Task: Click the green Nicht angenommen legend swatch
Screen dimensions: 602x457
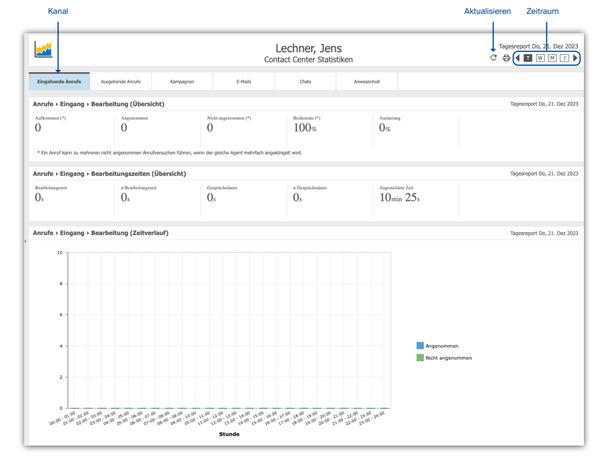Action: (420, 358)
